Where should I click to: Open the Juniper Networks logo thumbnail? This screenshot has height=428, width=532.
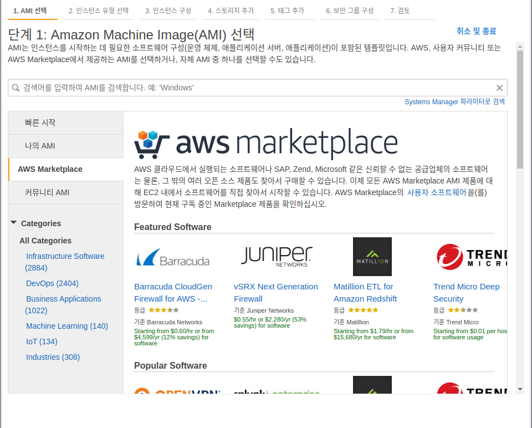[x=277, y=257]
